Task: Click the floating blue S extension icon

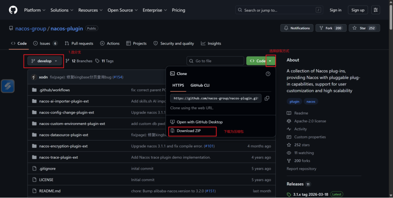Action: (x=8, y=86)
